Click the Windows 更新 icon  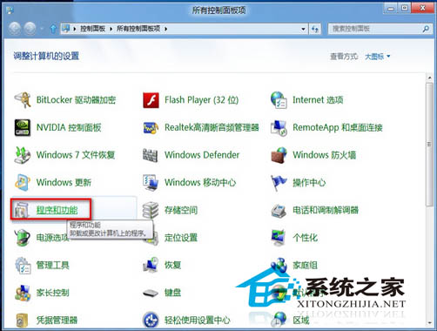23,182
